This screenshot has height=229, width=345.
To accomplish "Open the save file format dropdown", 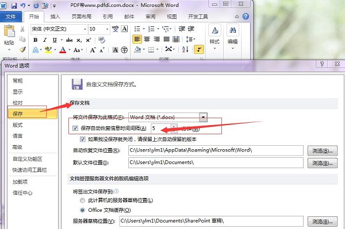I will pos(204,117).
